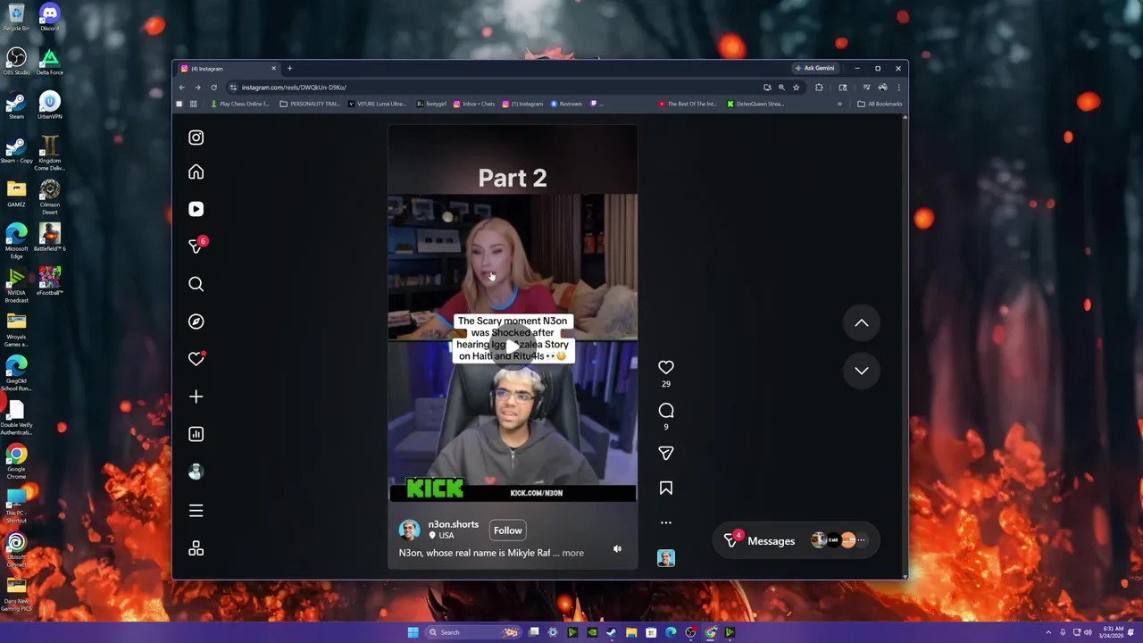Select the (4) Instagram tab
The width and height of the screenshot is (1143, 643).
pyautogui.click(x=229, y=69)
